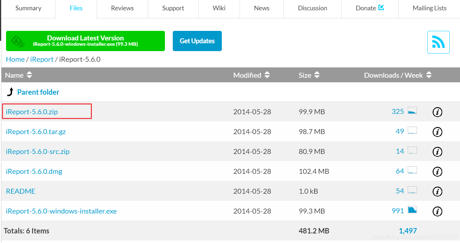This screenshot has height=243, width=460.
Task: Click the info icon for iReport-5.6.0-windows-installer.exe
Action: click(x=437, y=211)
